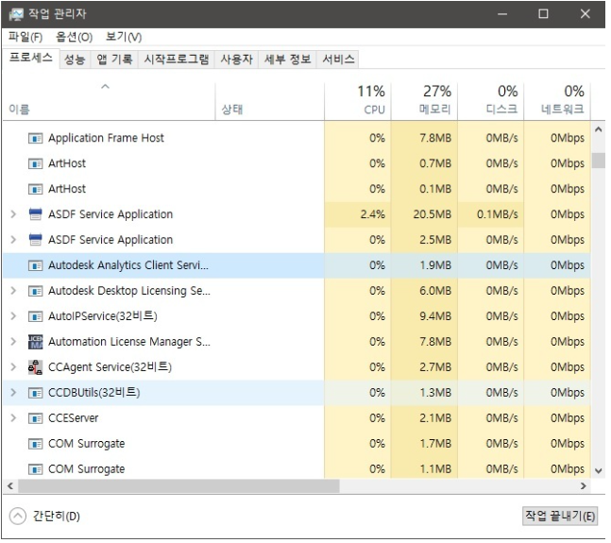Viewport: 611px width, 543px height.
Task: Sort by the CPU column header
Action: [x=358, y=101]
